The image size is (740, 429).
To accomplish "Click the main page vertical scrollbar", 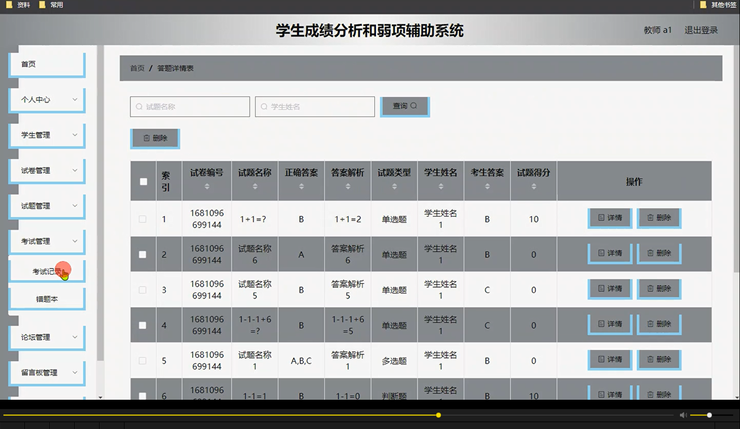I will [737, 158].
